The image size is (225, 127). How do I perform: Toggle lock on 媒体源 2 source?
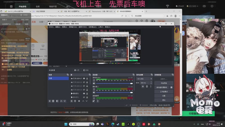click(87, 93)
